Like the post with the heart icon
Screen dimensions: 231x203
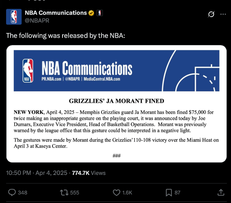tap(117, 192)
